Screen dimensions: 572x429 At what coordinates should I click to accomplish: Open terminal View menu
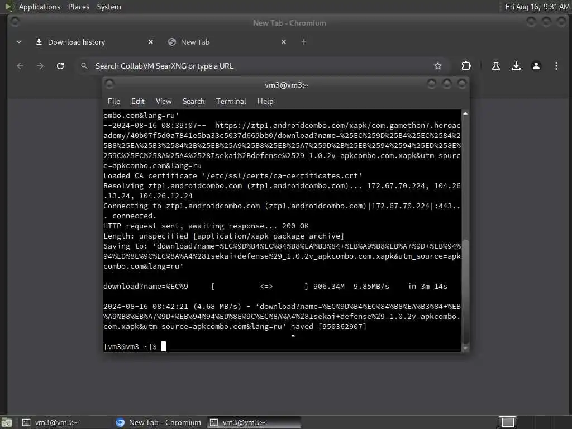coord(164,102)
